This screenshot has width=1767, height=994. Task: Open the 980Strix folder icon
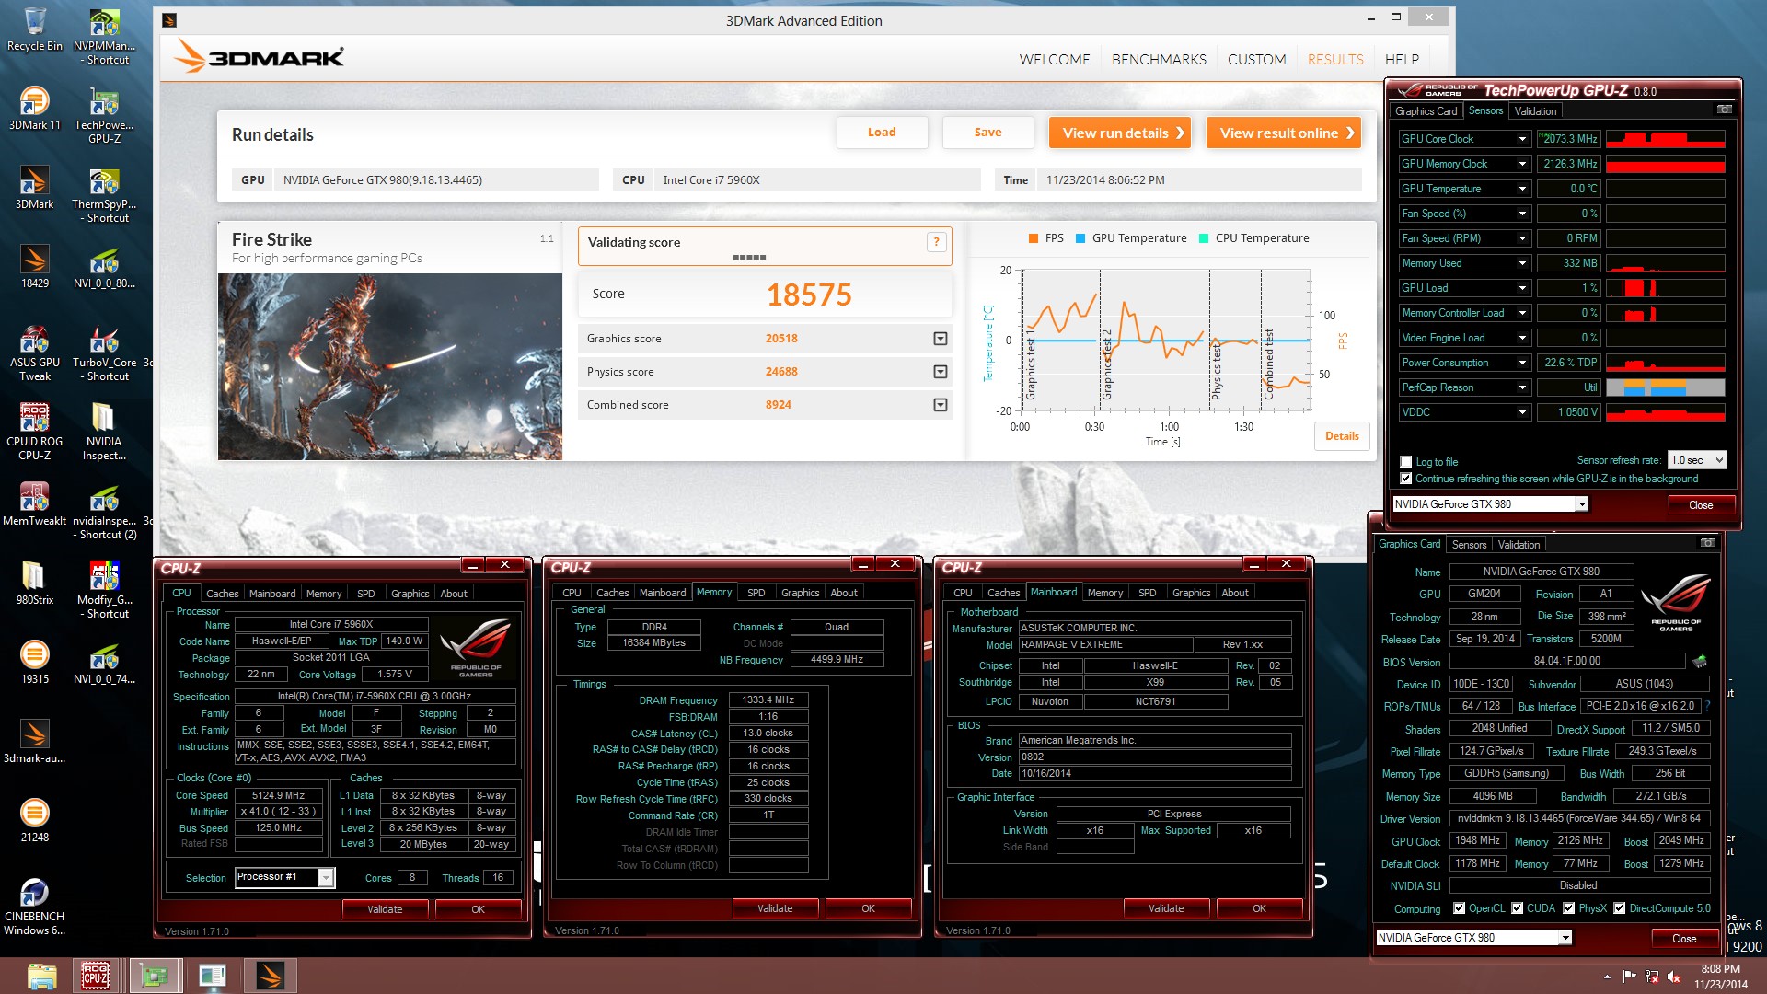tap(34, 584)
